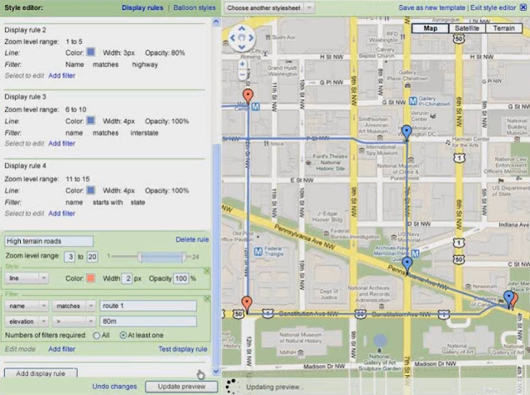Screen dimensions: 530x395
Task: Select the All filters required radio button
Action: pos(97,335)
